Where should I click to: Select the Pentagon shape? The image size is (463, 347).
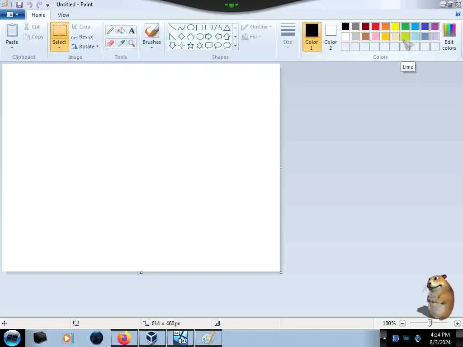(191, 37)
